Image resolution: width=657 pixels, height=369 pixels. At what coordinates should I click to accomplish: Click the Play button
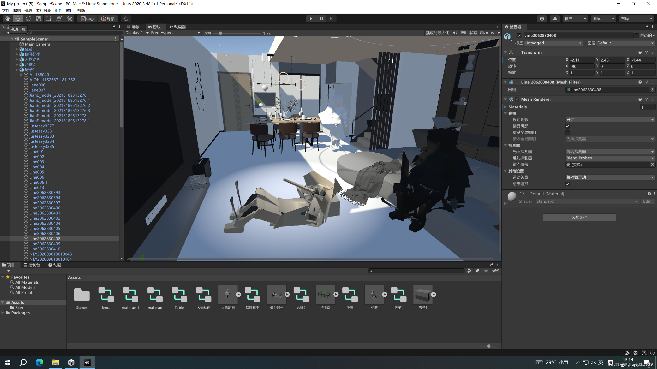coord(311,19)
